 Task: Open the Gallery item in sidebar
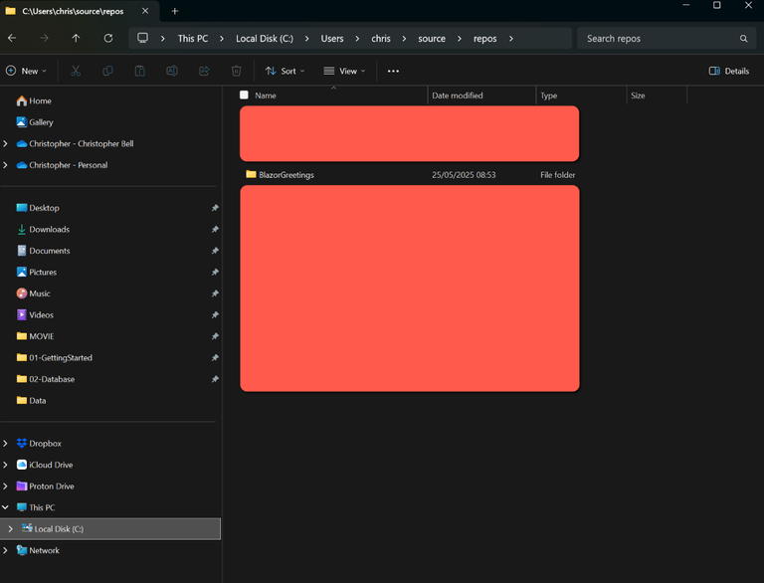41,122
